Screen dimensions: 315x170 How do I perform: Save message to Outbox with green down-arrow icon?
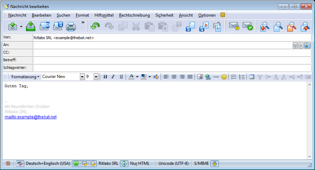(30, 27)
